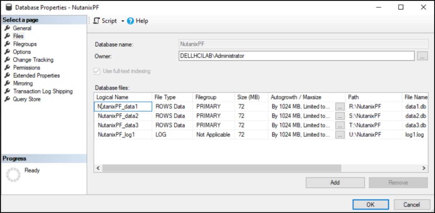Click the LOG file type cell
The width and height of the screenshot is (435, 213).
pos(172,134)
